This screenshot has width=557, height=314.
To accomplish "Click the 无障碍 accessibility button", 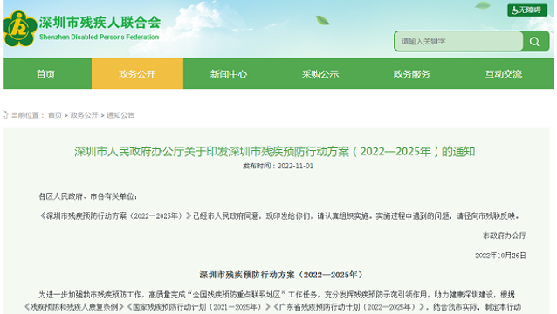I will [x=527, y=10].
